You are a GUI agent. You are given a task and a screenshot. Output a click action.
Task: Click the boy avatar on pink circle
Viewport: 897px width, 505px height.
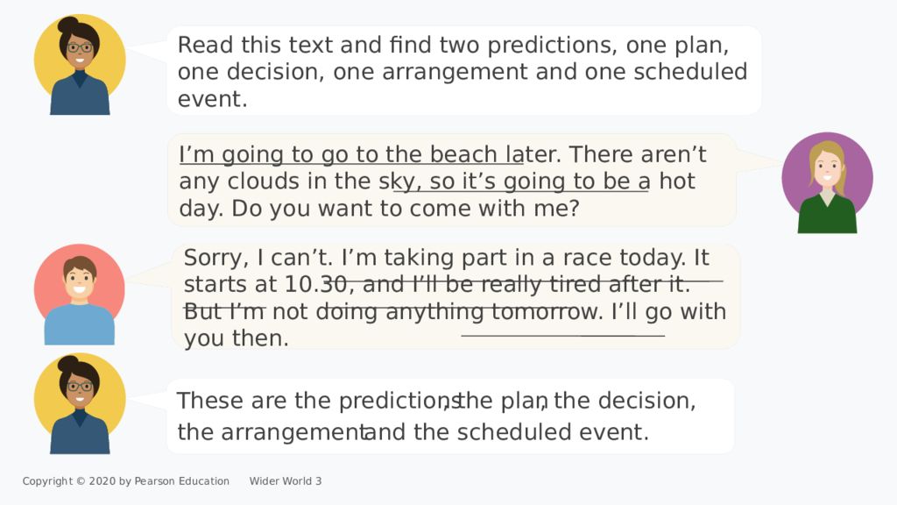80,295
